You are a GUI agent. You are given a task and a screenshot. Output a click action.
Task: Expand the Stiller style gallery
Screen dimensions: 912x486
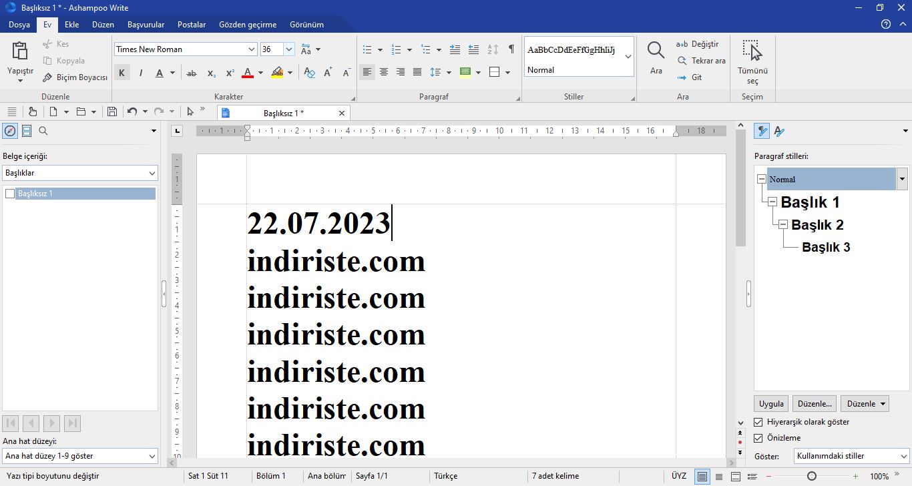(x=628, y=57)
